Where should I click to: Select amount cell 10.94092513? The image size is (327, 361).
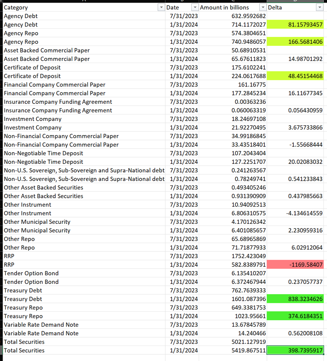click(233, 205)
